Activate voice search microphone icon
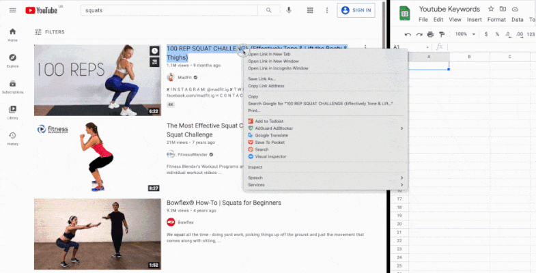Viewport: 536px width, 273px height. click(289, 10)
